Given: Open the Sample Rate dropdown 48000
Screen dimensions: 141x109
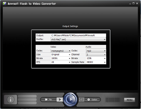Looking at the screenshot, I should 96,62.
